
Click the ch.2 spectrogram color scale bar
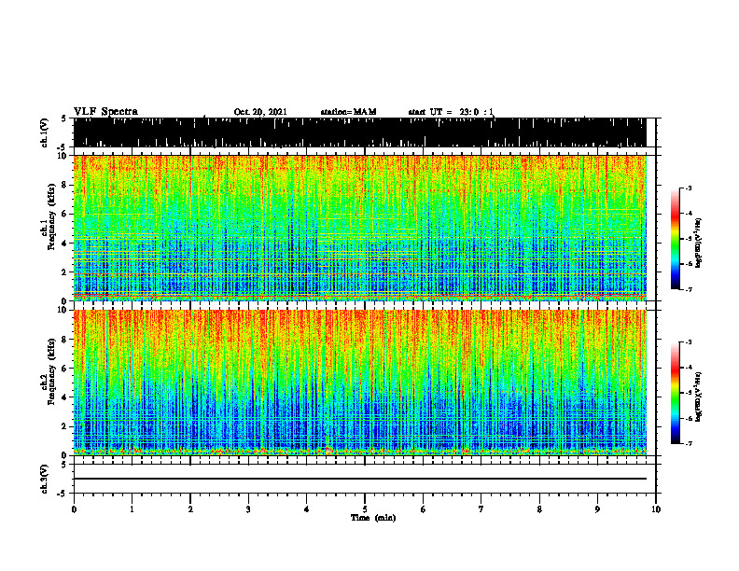click(675, 393)
